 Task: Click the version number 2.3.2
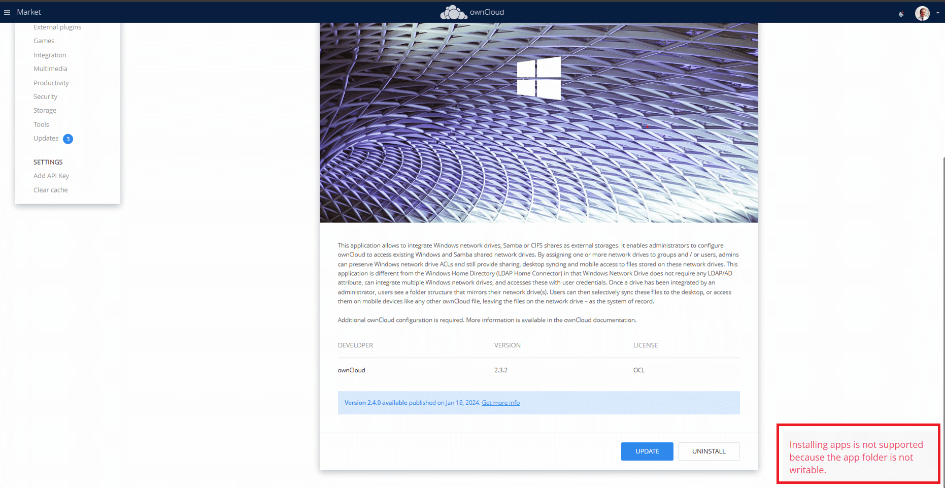(x=500, y=370)
